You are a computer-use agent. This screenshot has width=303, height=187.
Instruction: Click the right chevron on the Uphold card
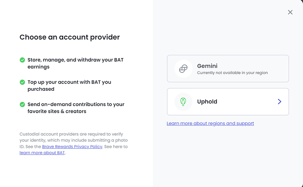coord(279,102)
